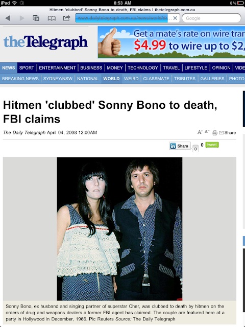Open the ENTERTAINMENT menu section
The height and width of the screenshot is (327, 245).
[57, 68]
